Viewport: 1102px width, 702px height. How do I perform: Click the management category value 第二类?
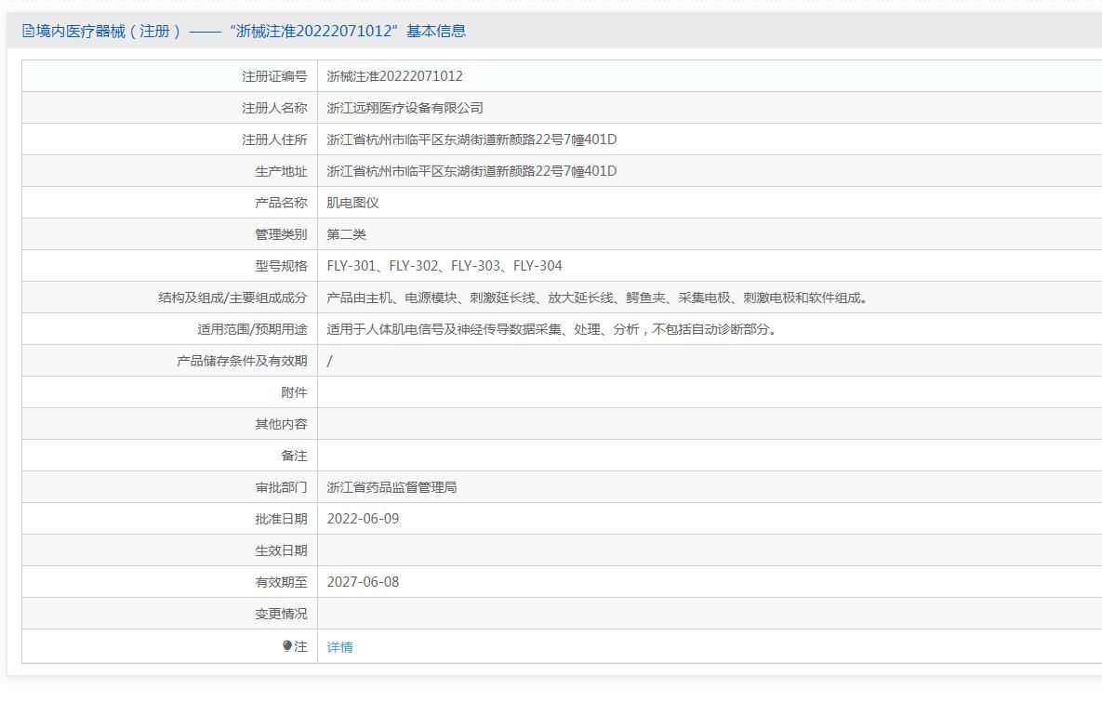tap(346, 234)
